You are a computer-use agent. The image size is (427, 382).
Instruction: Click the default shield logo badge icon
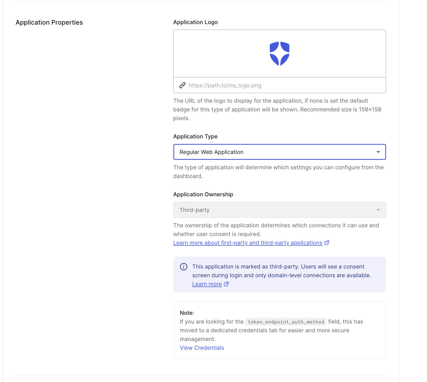pyautogui.click(x=280, y=53)
